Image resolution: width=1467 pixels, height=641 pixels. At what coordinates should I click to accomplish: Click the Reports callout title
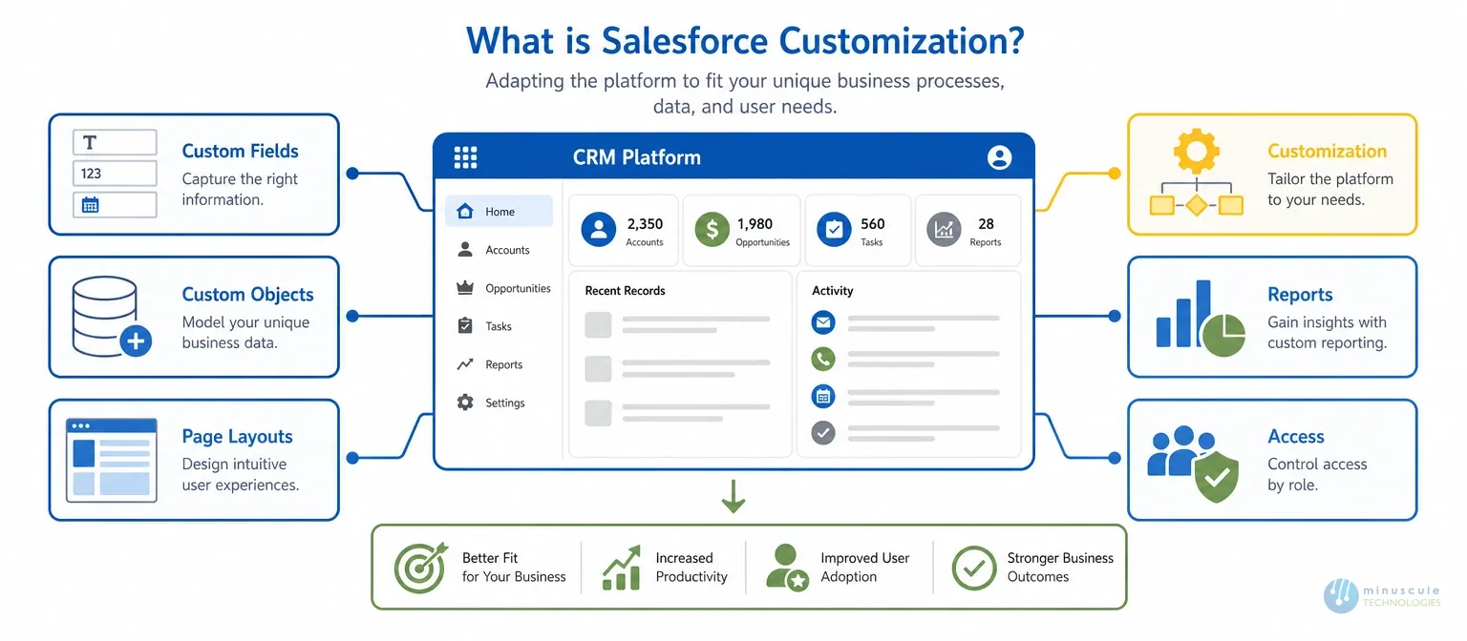pyautogui.click(x=1300, y=295)
